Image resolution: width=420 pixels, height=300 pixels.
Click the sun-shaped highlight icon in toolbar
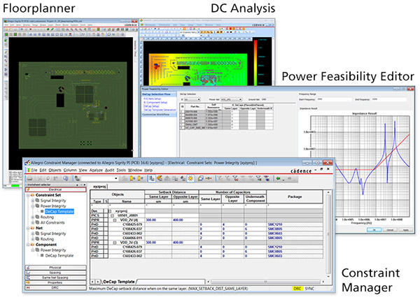tap(190, 178)
